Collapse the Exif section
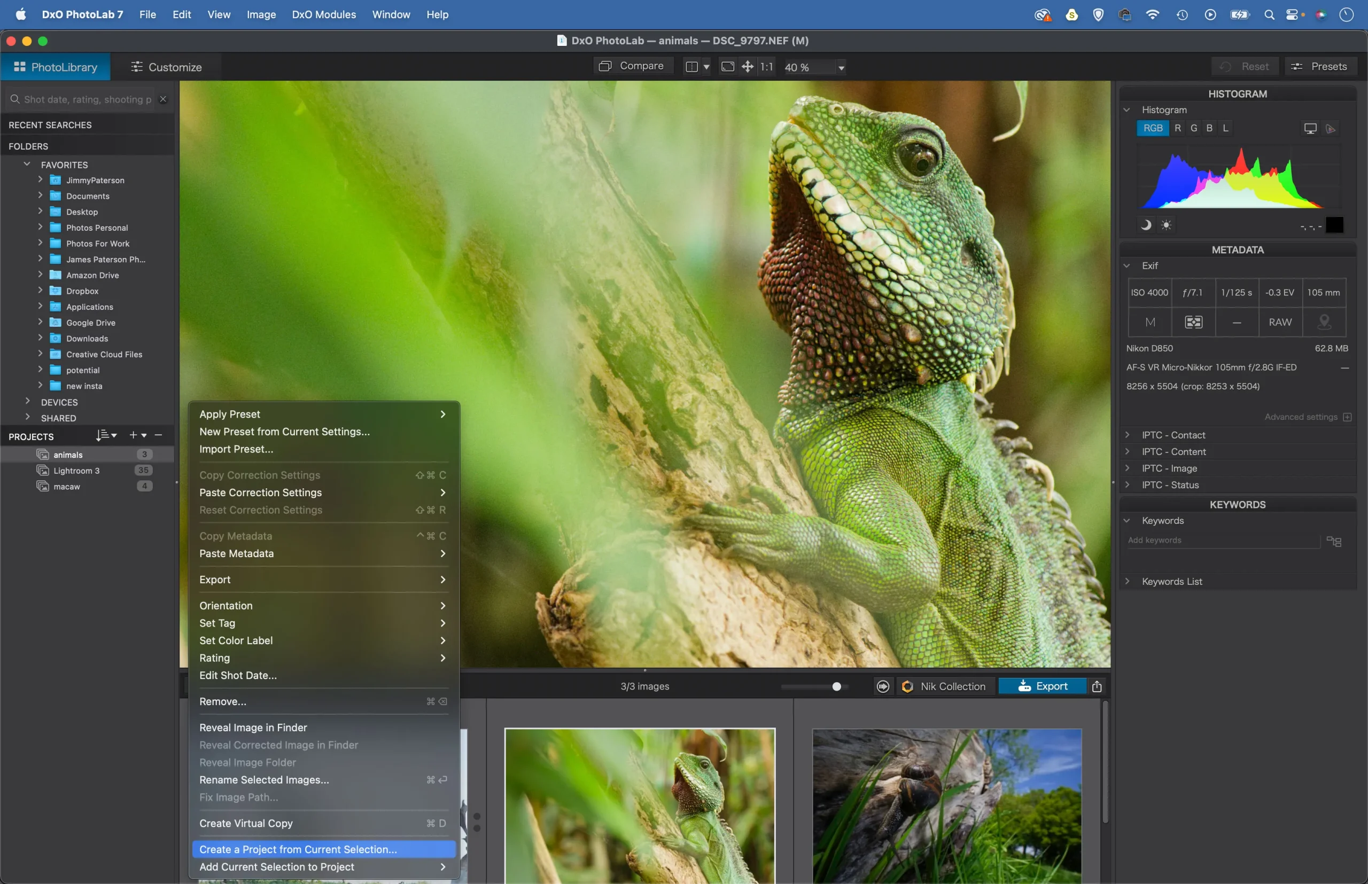 1128,265
